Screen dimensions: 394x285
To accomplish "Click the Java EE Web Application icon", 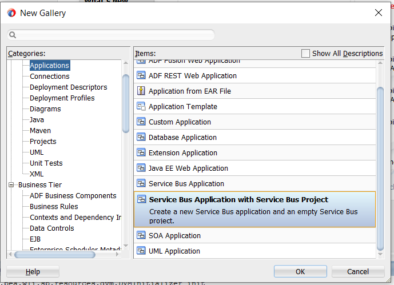I will pyautogui.click(x=141, y=168).
